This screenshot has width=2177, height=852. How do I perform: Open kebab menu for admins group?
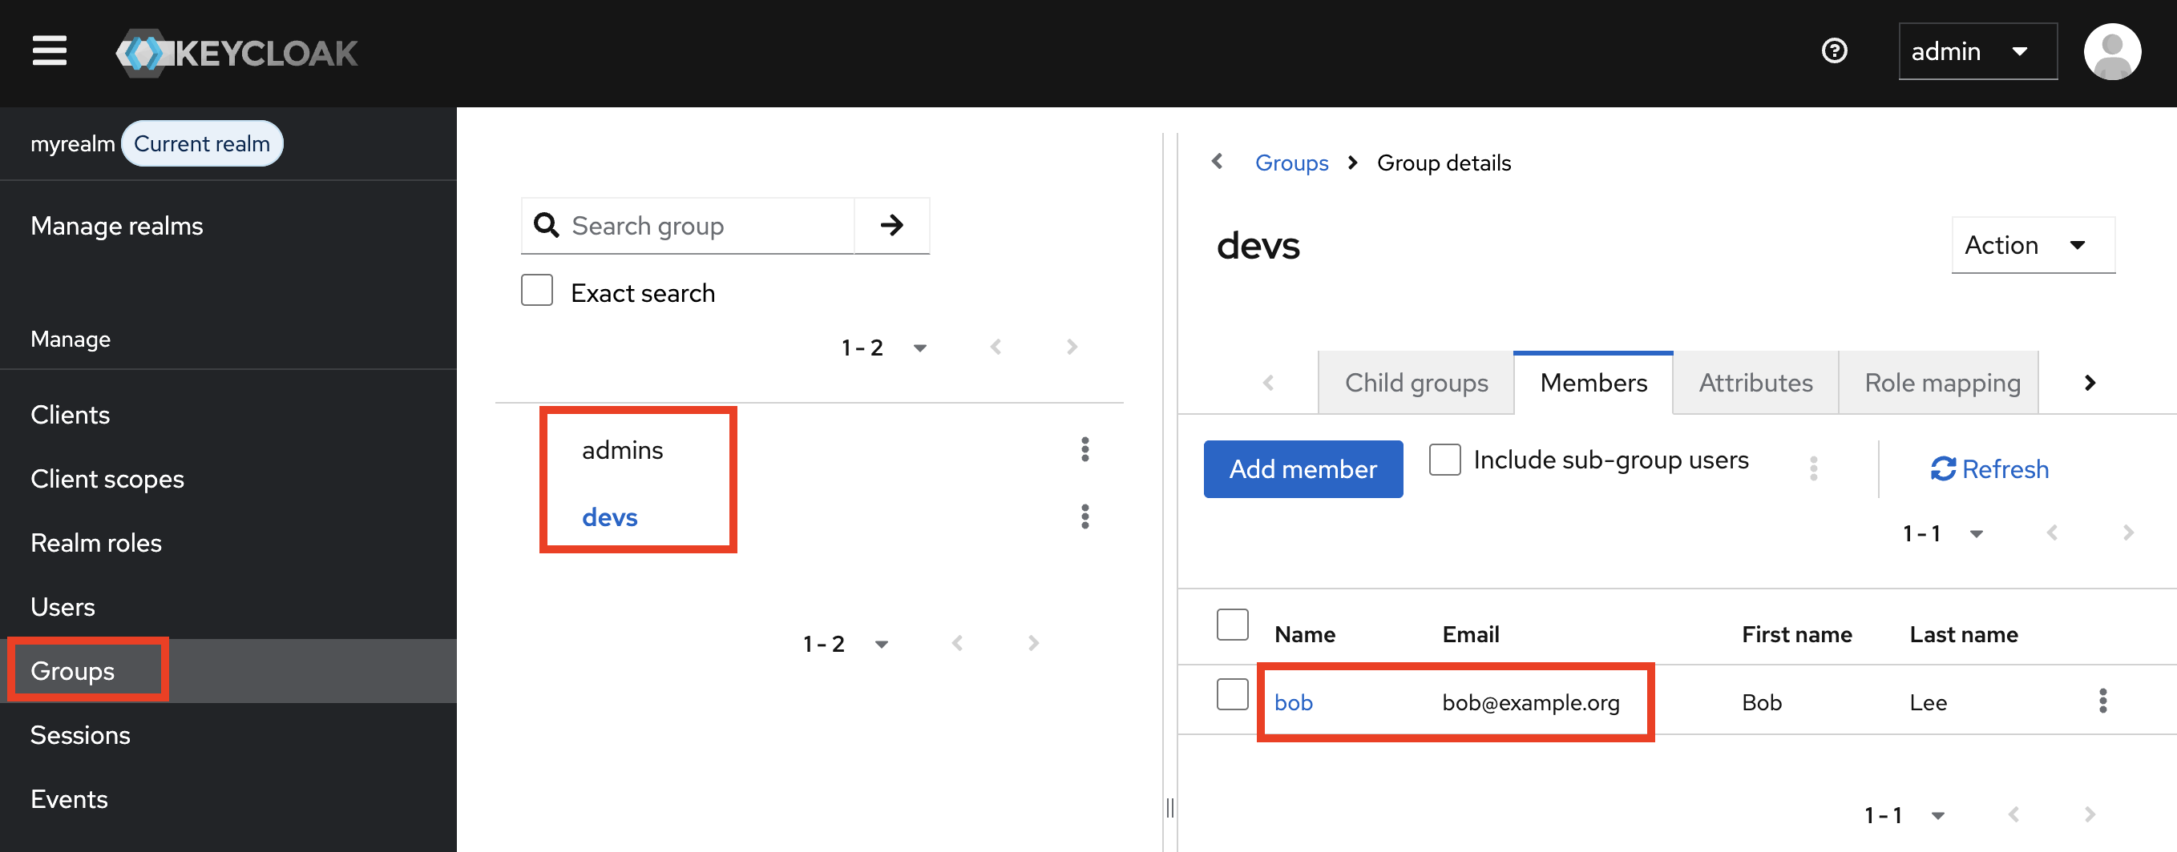(x=1085, y=449)
